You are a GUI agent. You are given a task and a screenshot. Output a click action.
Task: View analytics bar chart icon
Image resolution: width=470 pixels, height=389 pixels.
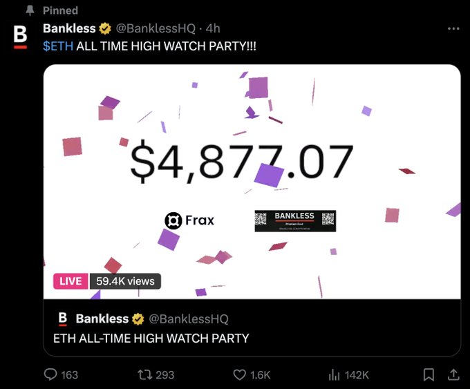point(334,374)
